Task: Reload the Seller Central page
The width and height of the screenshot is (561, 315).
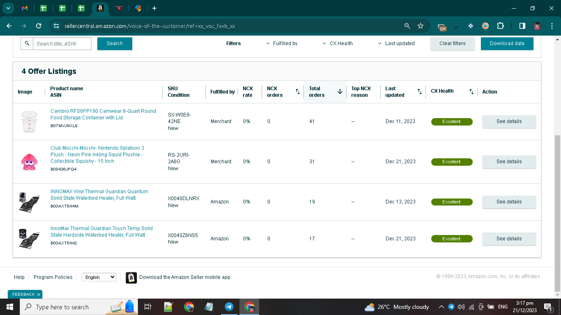Action: [x=39, y=26]
